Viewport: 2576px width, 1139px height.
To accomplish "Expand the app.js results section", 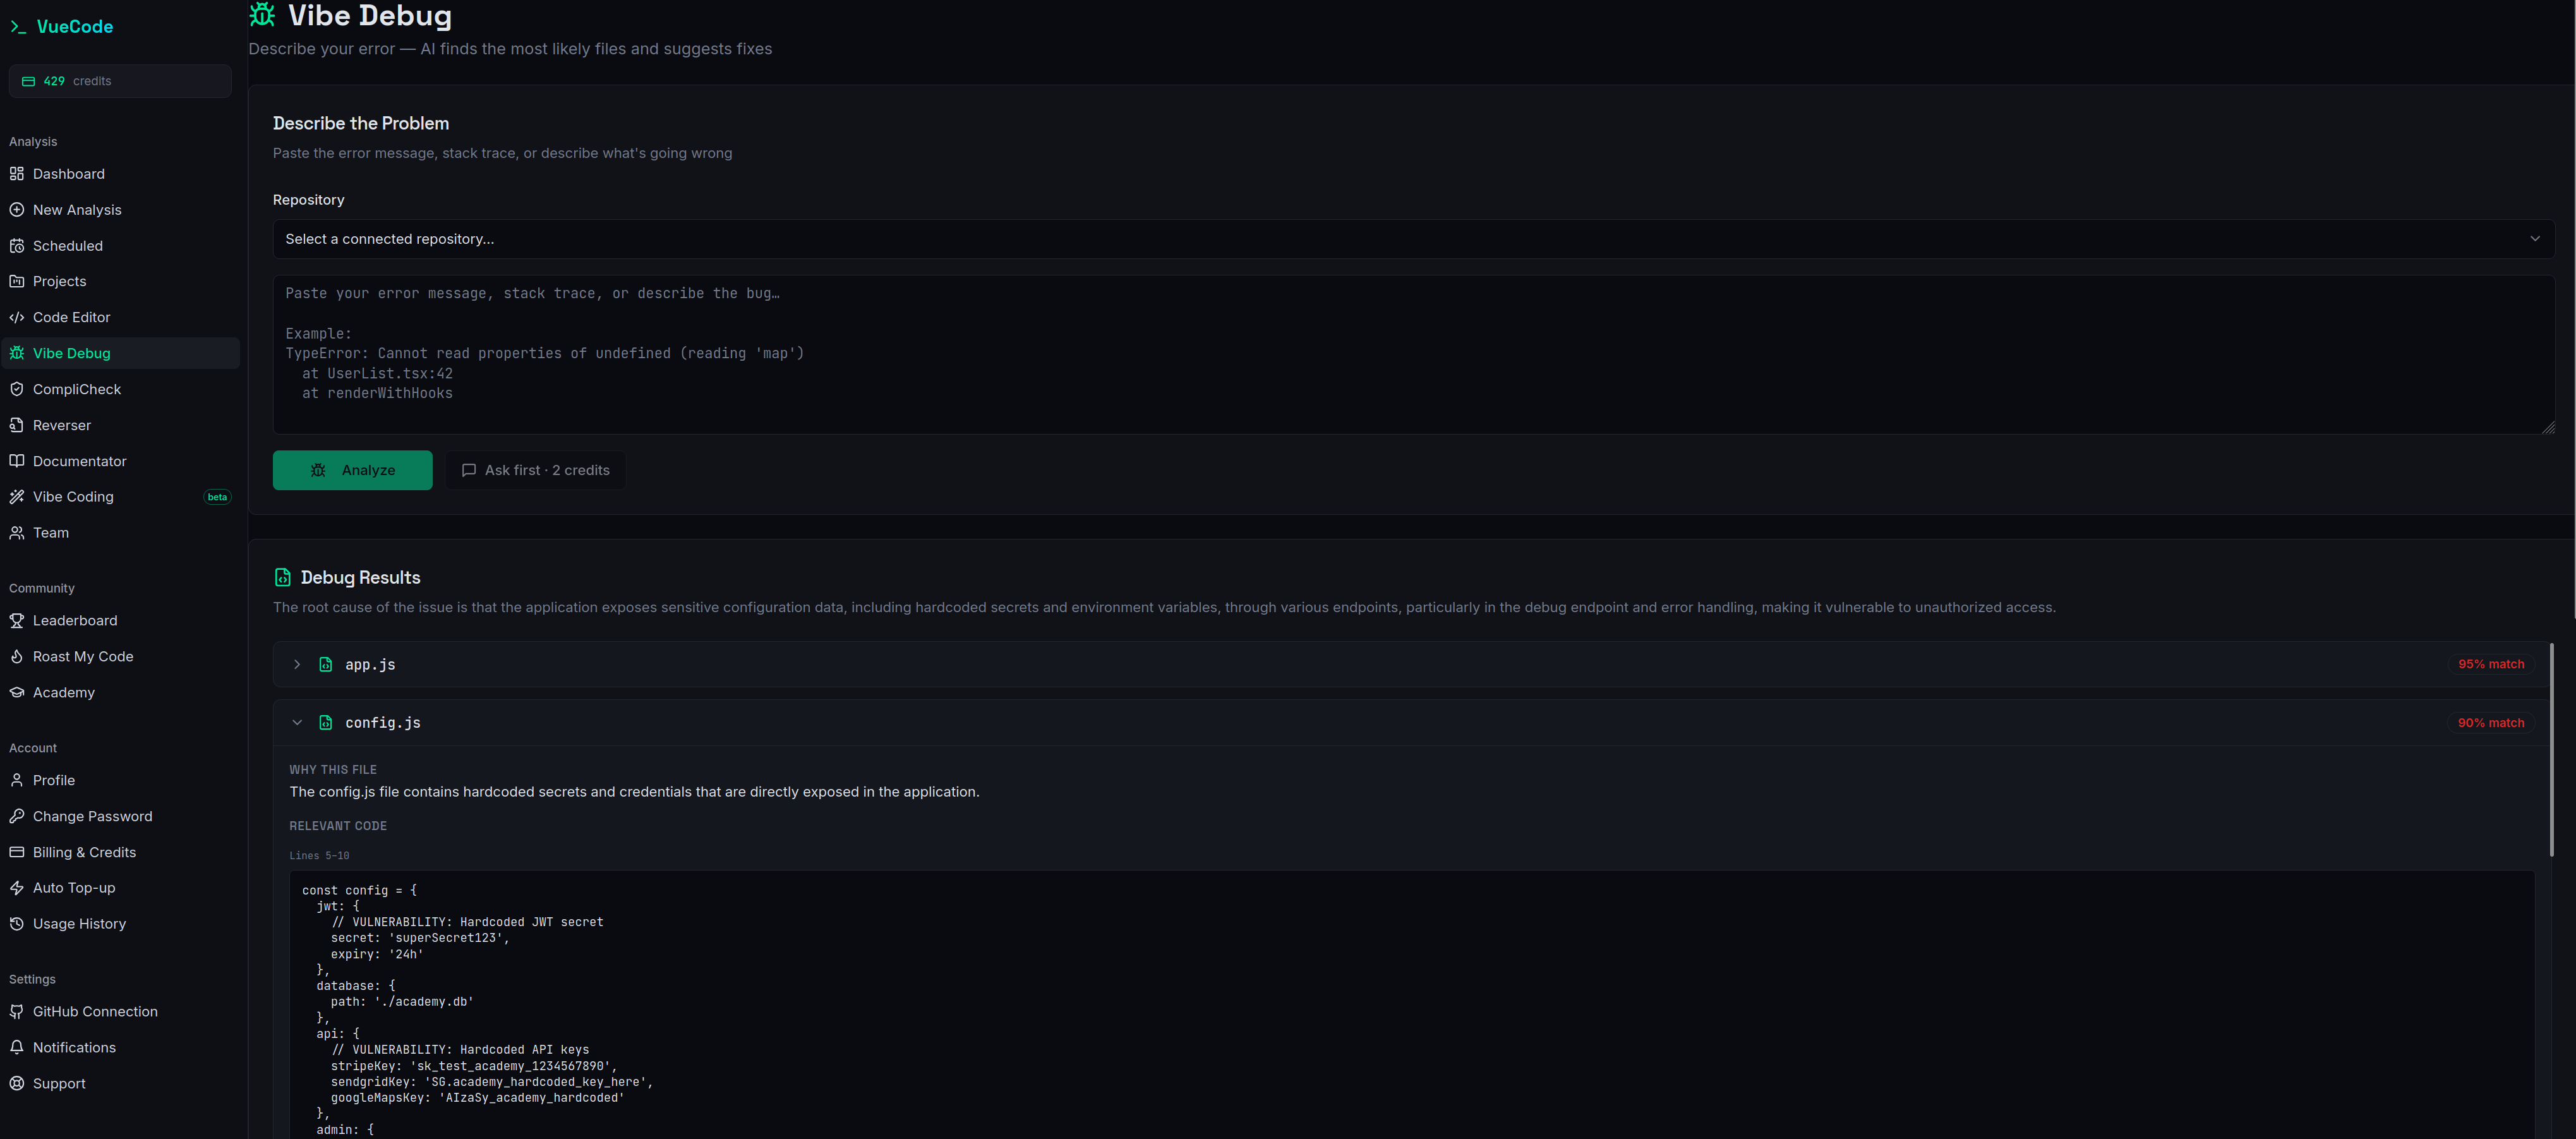I will coord(297,664).
